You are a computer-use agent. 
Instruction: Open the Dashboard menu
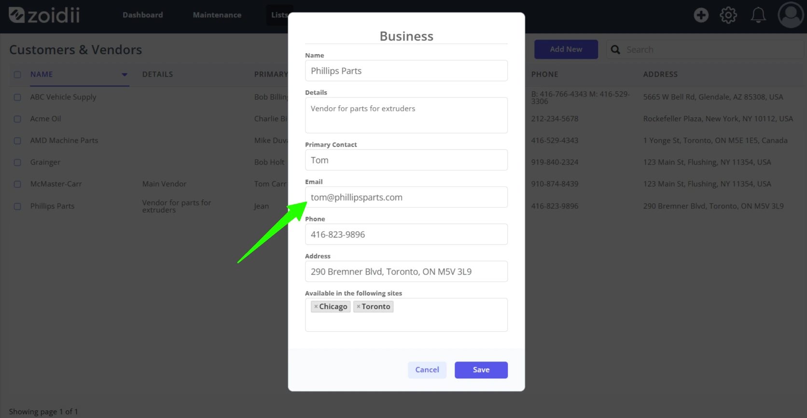(x=143, y=15)
